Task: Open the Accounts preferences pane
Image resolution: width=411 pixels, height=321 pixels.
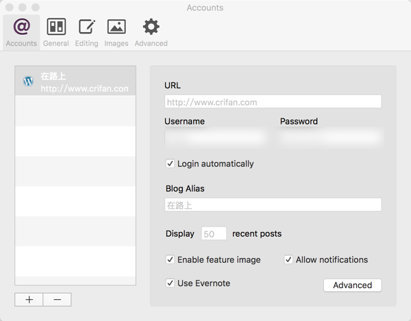Action: 21,32
